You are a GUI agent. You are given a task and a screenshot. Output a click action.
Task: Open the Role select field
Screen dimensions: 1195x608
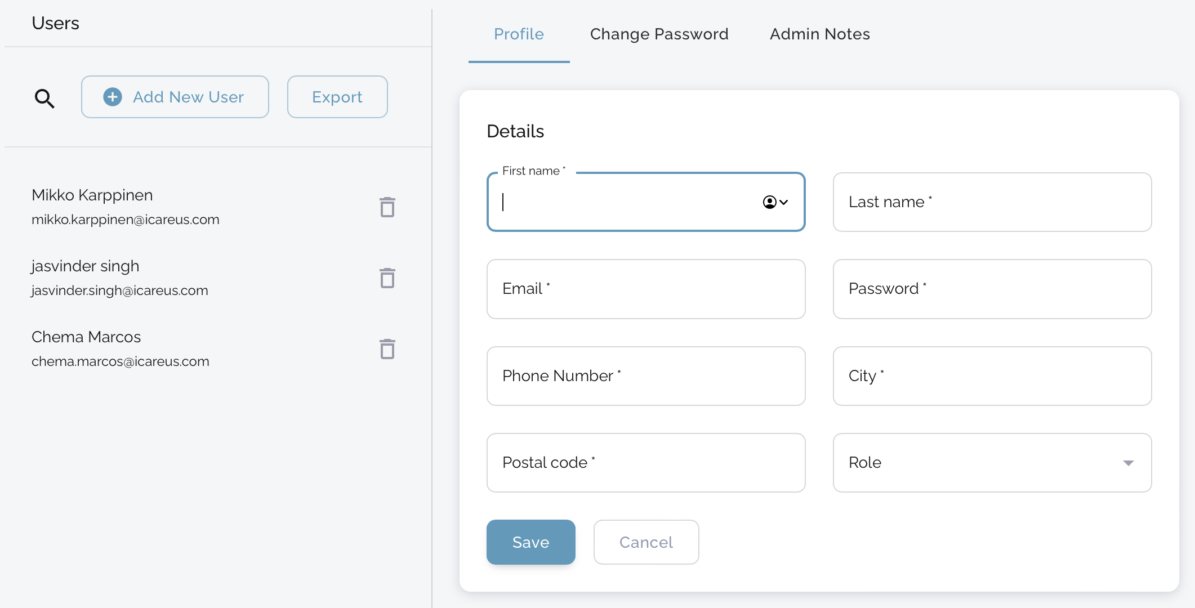980,463
